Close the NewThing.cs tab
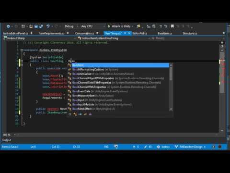230x173 pixels. point(129,33)
